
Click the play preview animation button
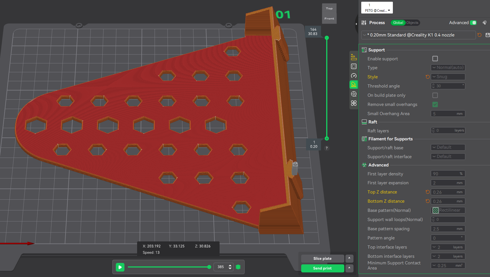pyautogui.click(x=120, y=267)
